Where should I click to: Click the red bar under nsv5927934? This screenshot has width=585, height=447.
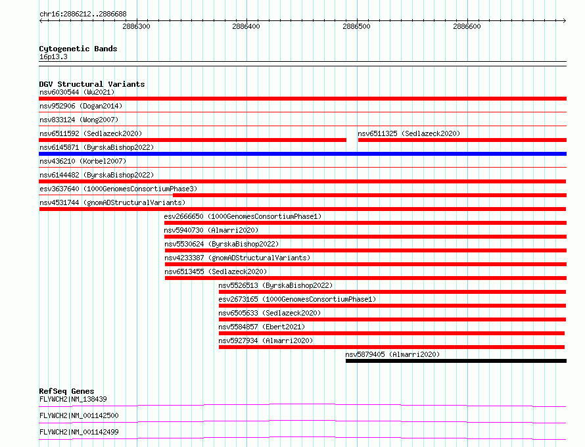(391, 347)
